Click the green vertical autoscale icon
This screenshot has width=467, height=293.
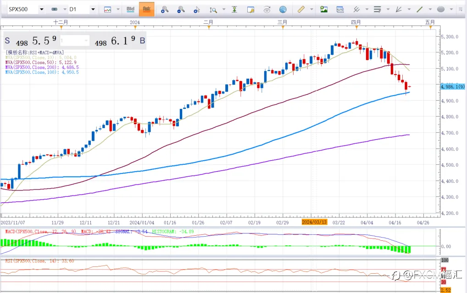(235, 10)
